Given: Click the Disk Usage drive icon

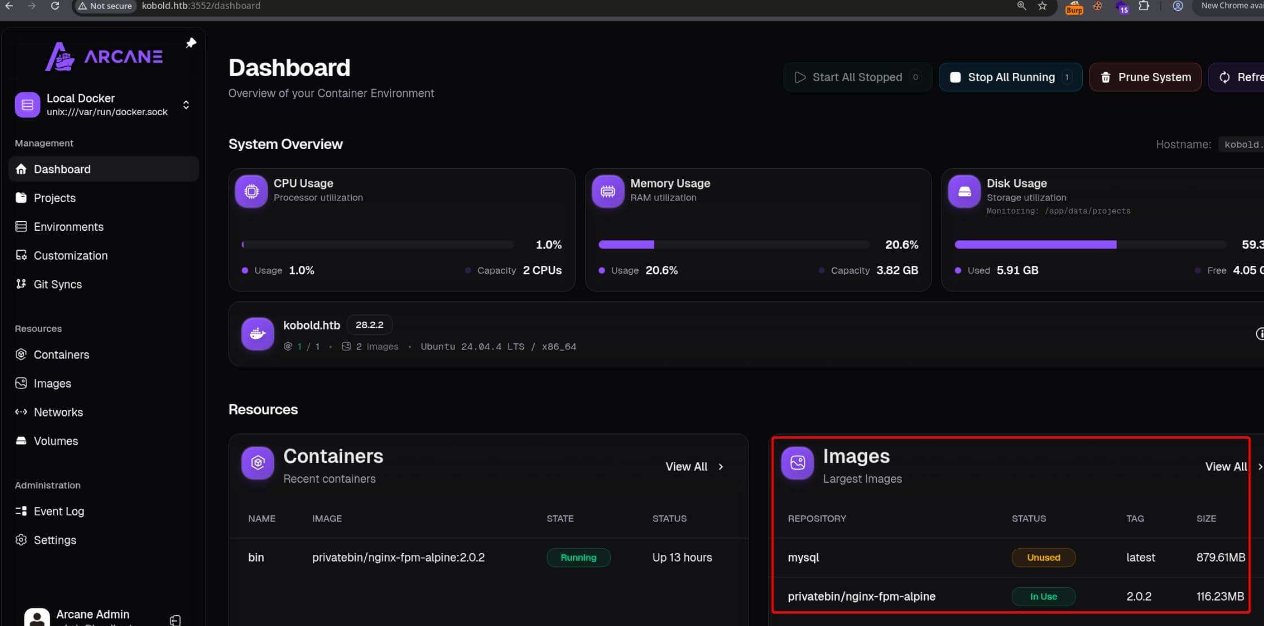Looking at the screenshot, I should pyautogui.click(x=964, y=191).
